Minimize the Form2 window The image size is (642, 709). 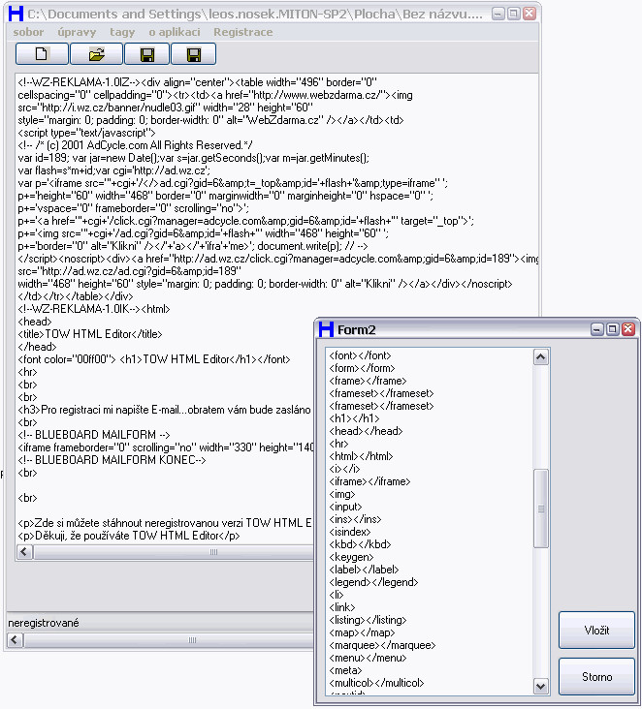point(597,329)
